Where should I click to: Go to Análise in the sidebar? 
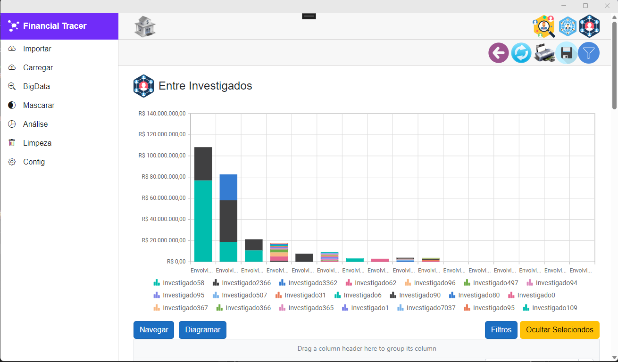tap(35, 124)
